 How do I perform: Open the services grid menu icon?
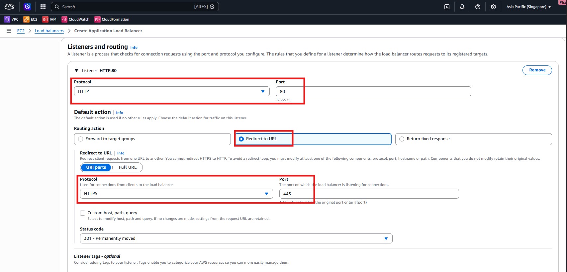[43, 7]
